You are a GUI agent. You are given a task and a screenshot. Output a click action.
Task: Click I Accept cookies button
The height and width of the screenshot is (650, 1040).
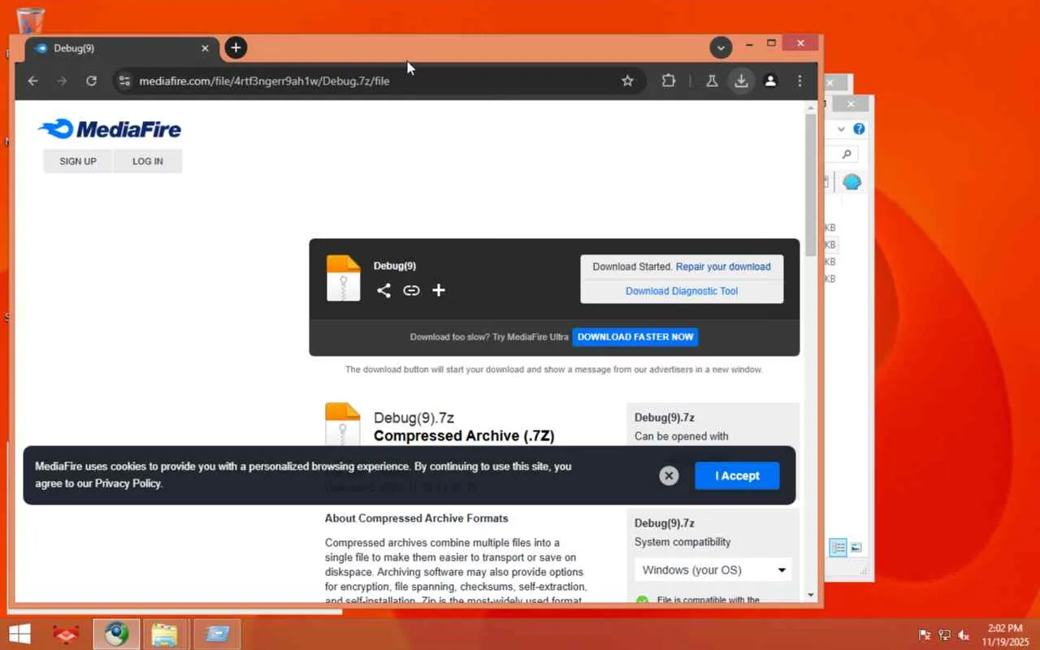[x=737, y=476]
